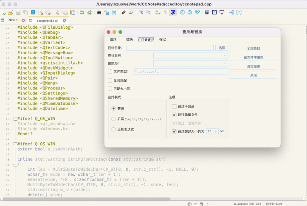Select the 普通 search mode radio

(113, 109)
